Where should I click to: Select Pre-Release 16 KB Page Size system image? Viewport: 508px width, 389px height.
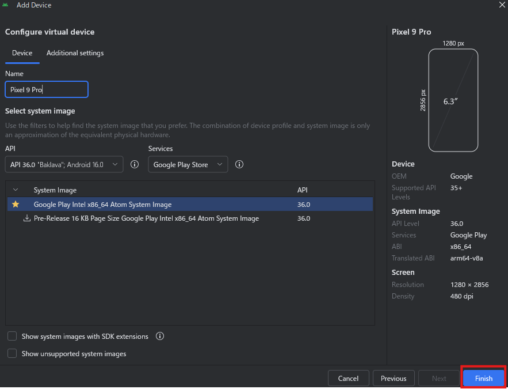click(x=190, y=218)
